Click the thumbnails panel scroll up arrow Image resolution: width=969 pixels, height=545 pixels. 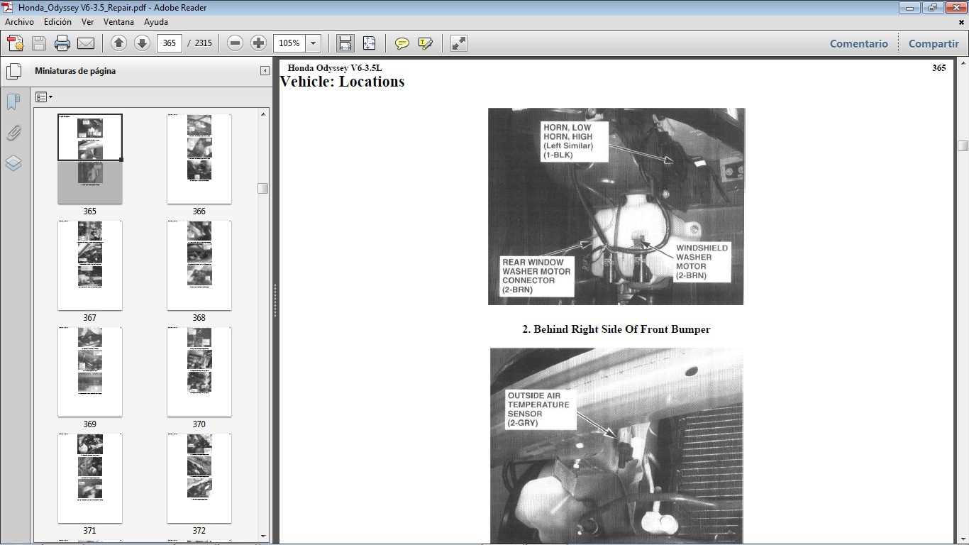pos(263,114)
